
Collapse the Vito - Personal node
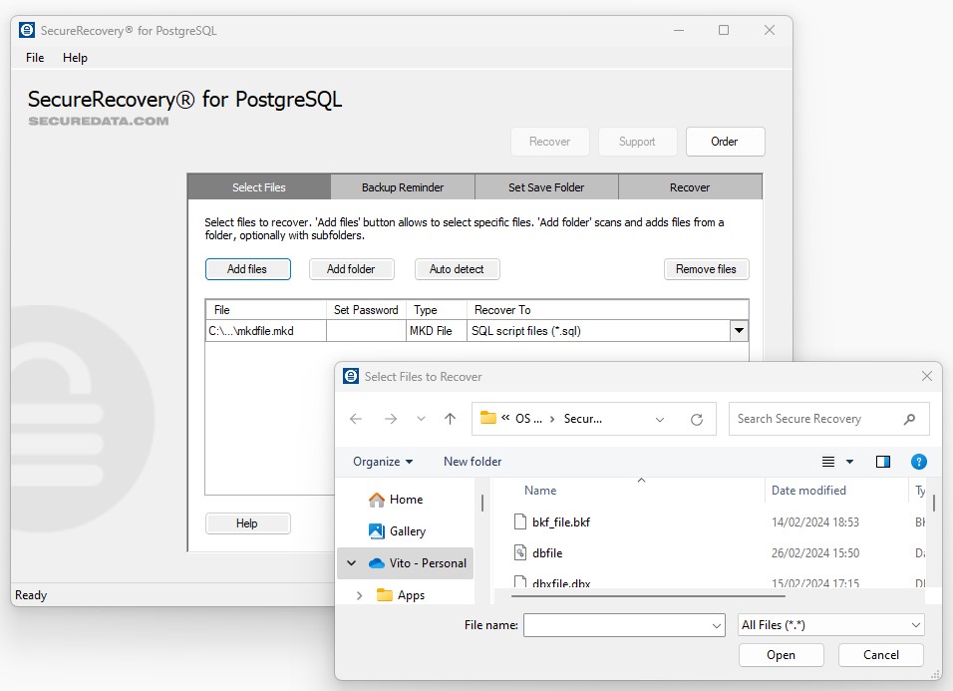[x=351, y=563]
